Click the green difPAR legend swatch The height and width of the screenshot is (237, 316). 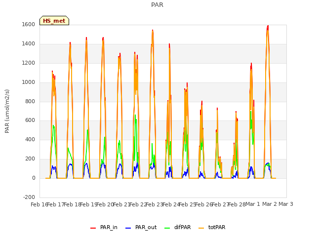[167, 228]
